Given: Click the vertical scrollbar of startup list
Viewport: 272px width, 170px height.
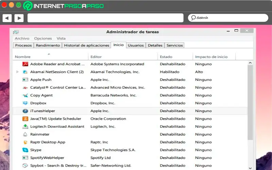Looking at the screenshot, I should click(x=250, y=102).
